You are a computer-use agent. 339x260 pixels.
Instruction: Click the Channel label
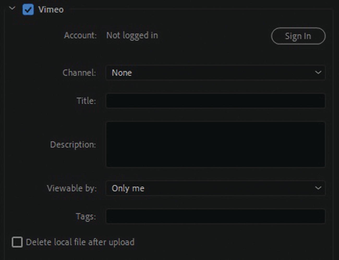(x=79, y=73)
